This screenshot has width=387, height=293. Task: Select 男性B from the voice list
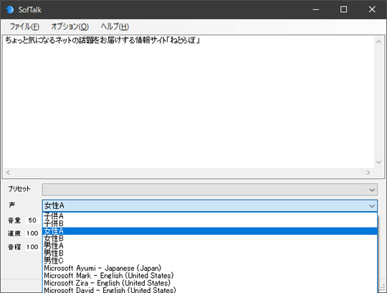[x=210, y=254]
